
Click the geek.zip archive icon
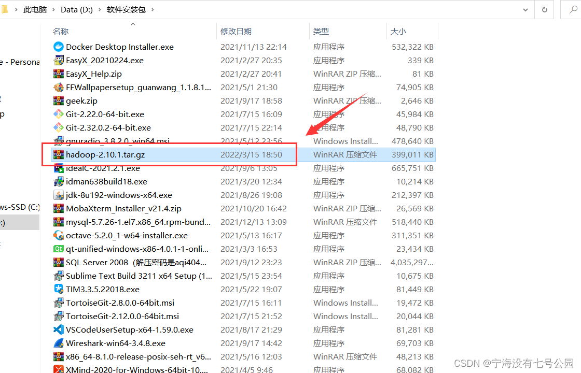point(59,101)
